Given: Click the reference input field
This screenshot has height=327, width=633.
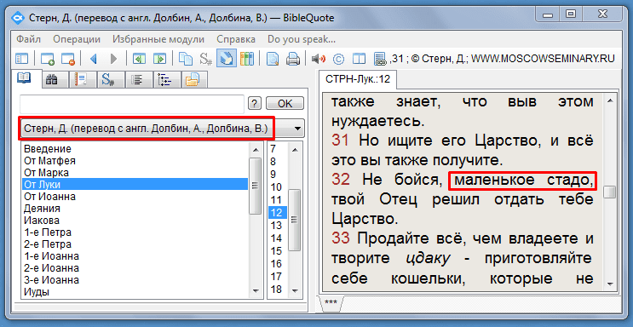Looking at the screenshot, I should 132,104.
